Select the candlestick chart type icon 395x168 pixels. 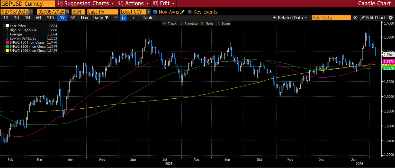click(x=123, y=18)
